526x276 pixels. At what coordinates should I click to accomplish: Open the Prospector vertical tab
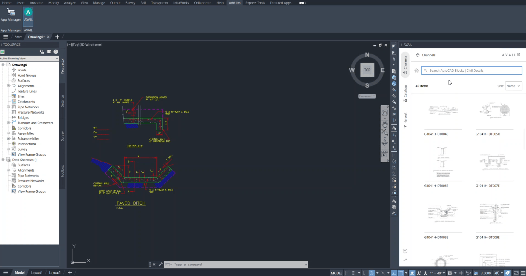[62, 66]
